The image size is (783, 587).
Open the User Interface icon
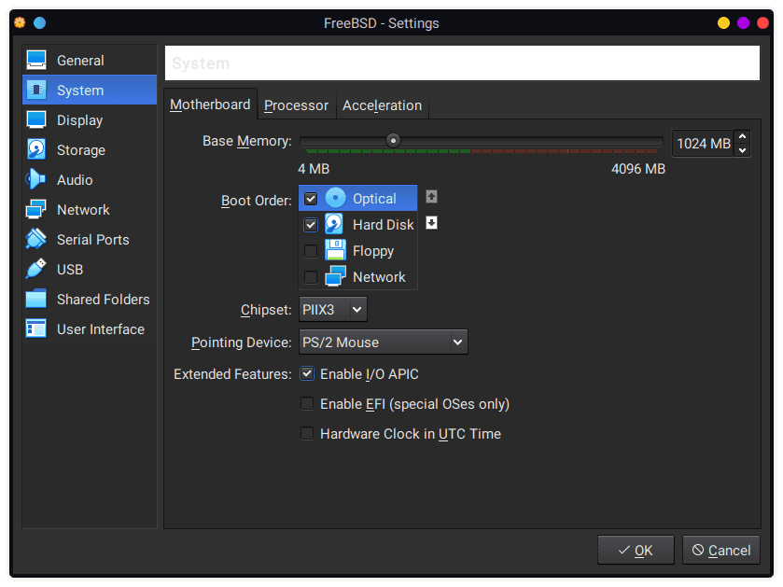point(36,328)
